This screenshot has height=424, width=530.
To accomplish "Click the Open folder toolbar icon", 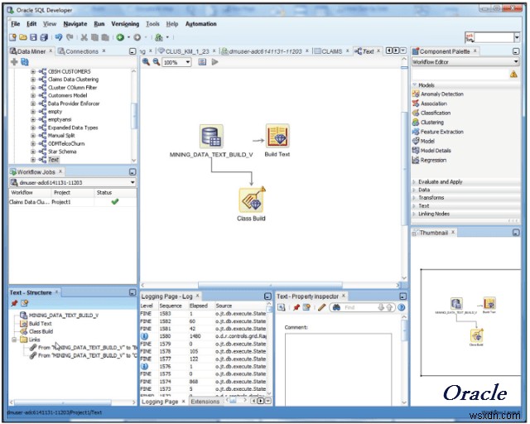I will click(x=23, y=37).
